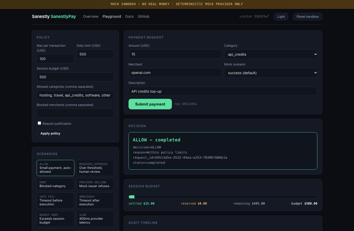This screenshot has width=354, height=231.
Task: Switch to Light theme
Action: 281,16
